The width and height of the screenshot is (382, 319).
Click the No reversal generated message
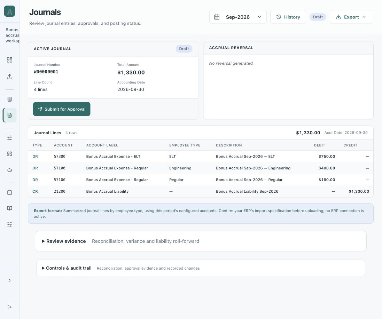(231, 63)
